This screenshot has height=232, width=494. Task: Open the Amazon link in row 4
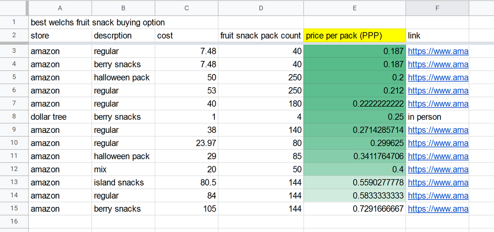(438, 65)
